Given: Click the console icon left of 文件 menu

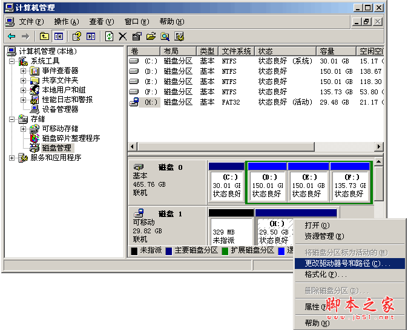Looking at the screenshot, I should (x=10, y=22).
